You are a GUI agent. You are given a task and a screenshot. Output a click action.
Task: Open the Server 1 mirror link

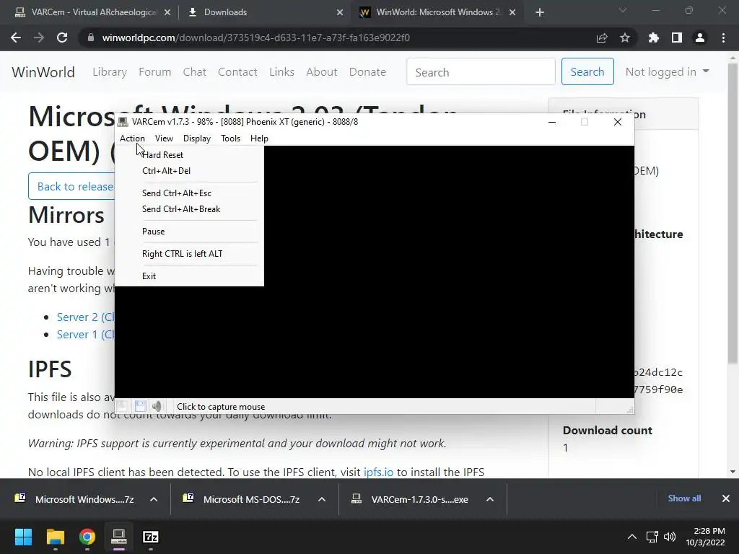point(85,335)
